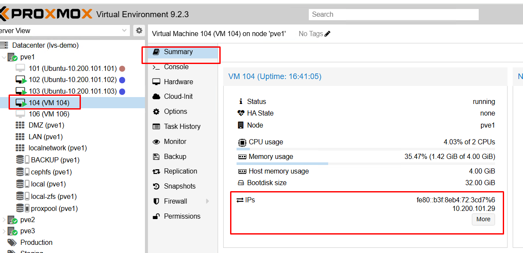Click the IPv4 address 10.200.101.29

pyautogui.click(x=474, y=208)
